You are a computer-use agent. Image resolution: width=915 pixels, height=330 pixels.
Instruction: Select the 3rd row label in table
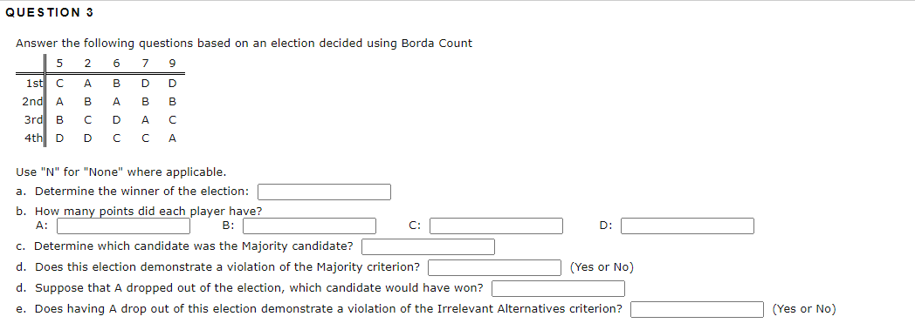pyautogui.click(x=31, y=120)
